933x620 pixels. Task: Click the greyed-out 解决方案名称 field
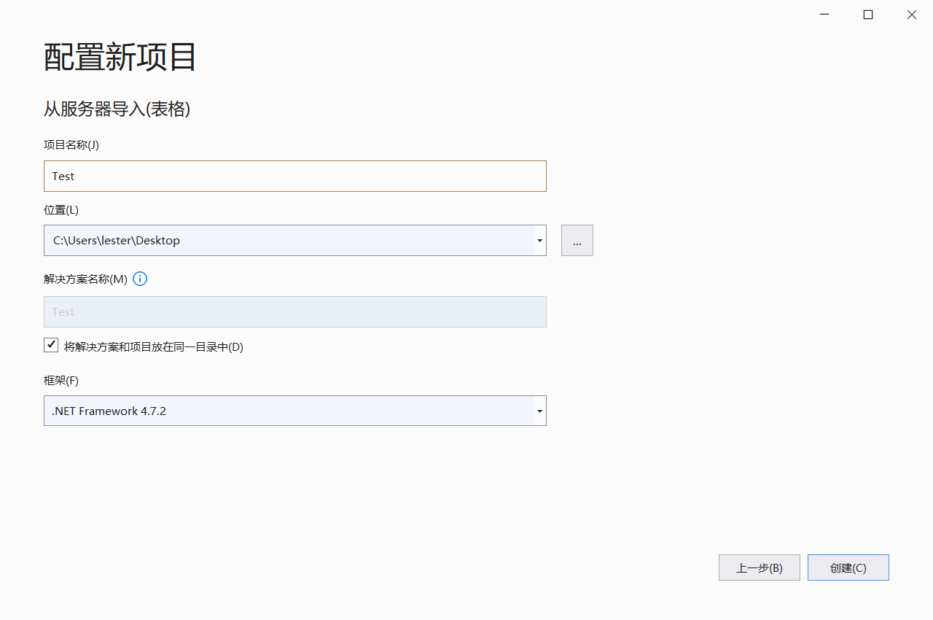coord(295,311)
